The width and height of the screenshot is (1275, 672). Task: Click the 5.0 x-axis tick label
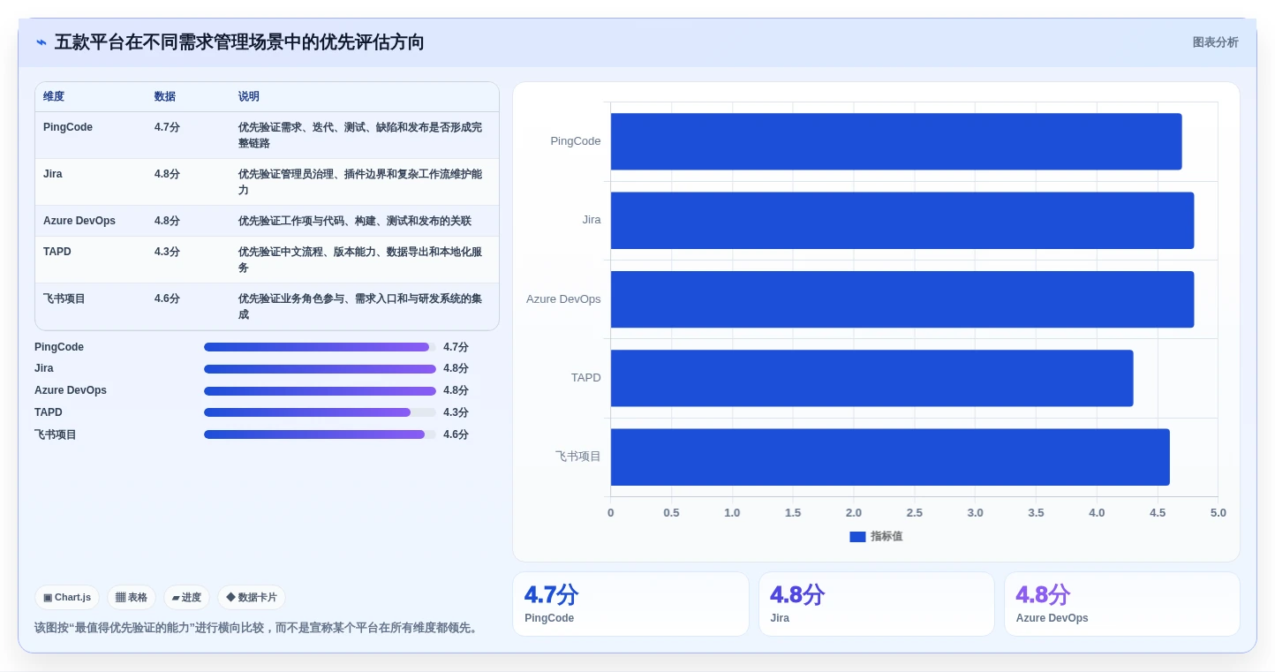[1218, 513]
